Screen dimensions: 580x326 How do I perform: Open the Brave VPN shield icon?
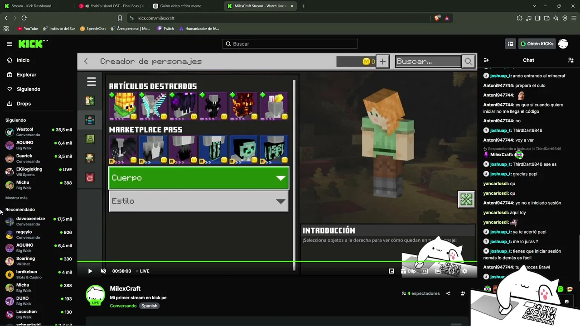tap(565, 18)
